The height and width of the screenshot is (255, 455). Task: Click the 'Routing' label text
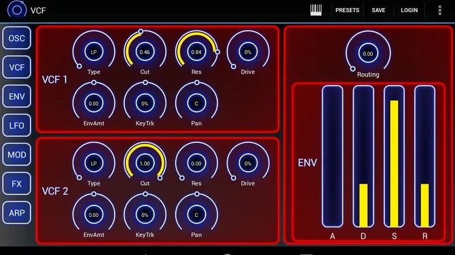pyautogui.click(x=368, y=75)
